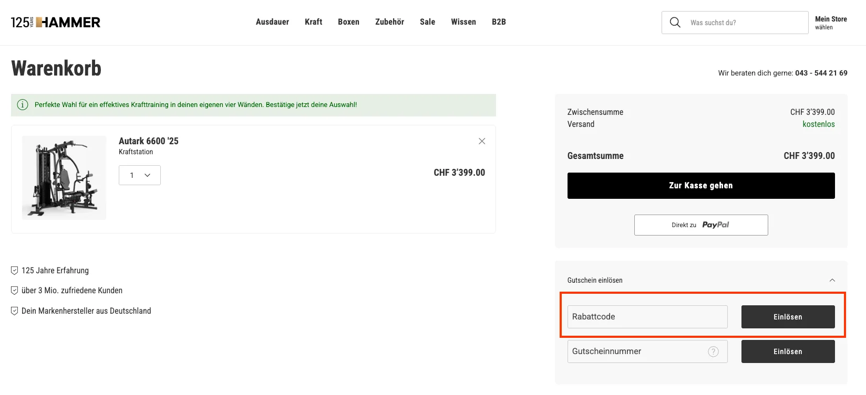Click the 'Kraftstation' product subtitle
866x395 pixels.
coord(136,152)
